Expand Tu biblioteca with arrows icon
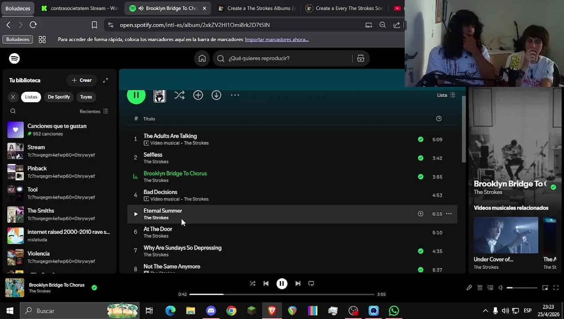 (106, 80)
